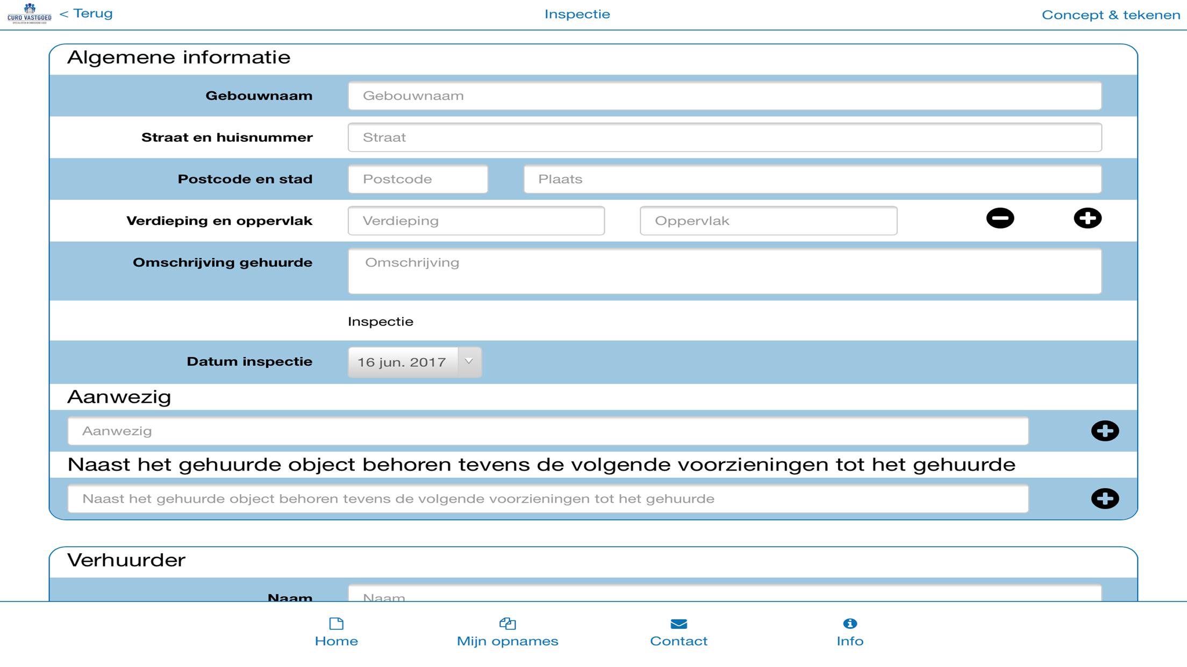
Task: Focus the Verdieping input field
Action: pos(476,221)
